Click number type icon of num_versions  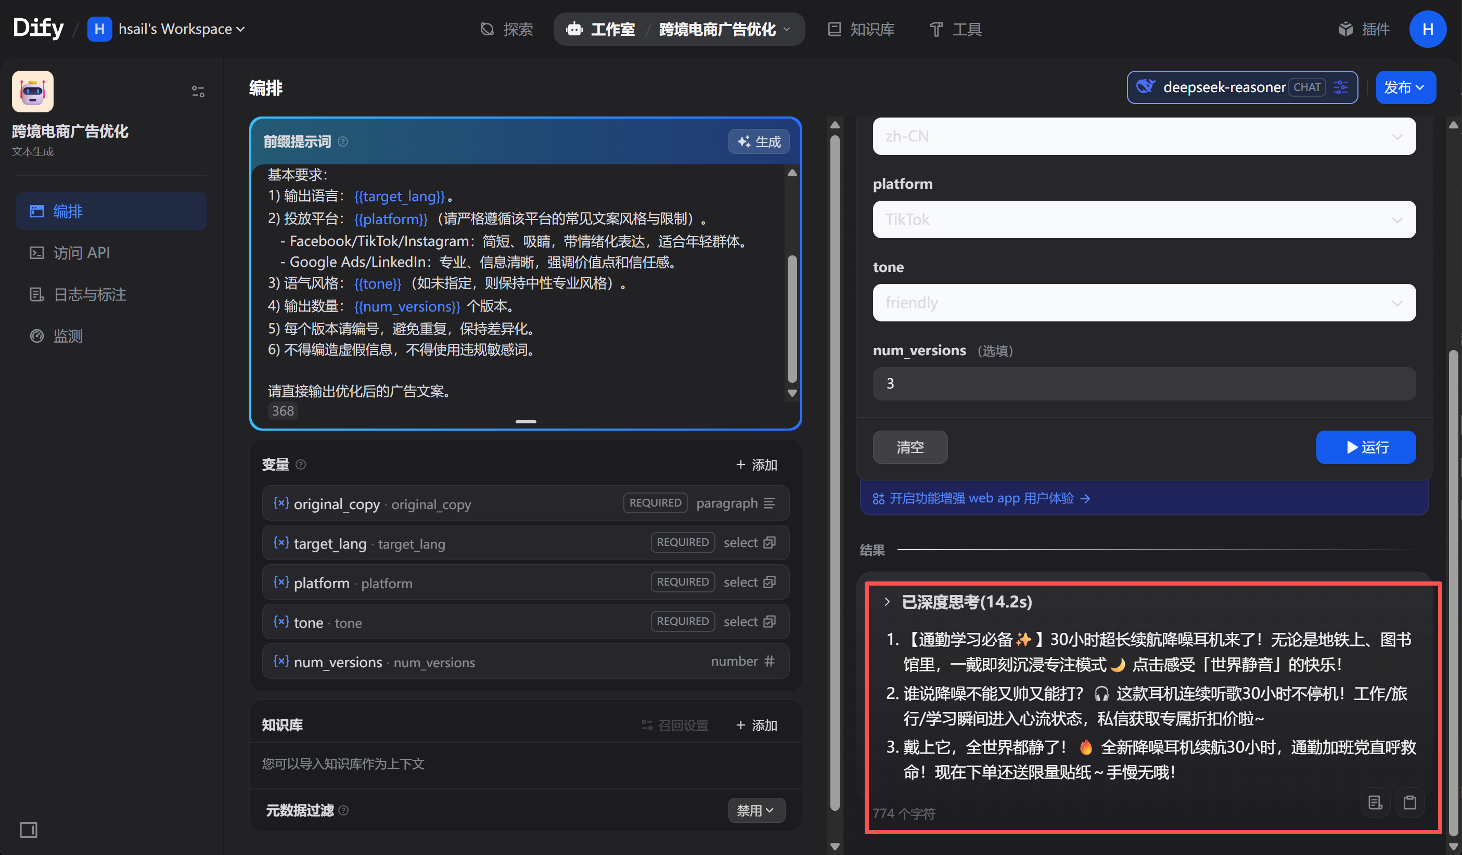coord(770,660)
